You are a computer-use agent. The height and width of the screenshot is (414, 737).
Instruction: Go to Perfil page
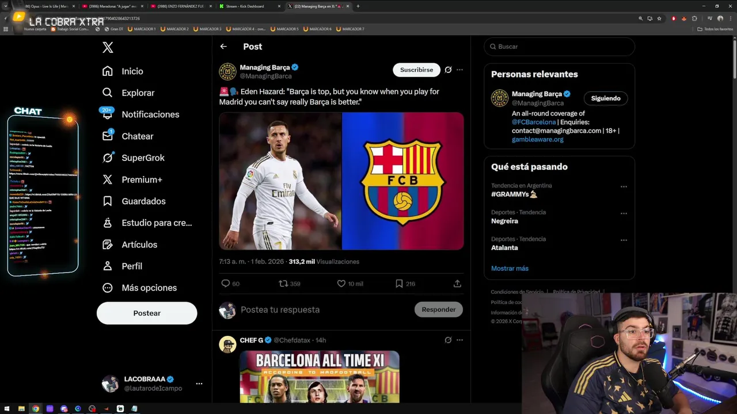122,266
